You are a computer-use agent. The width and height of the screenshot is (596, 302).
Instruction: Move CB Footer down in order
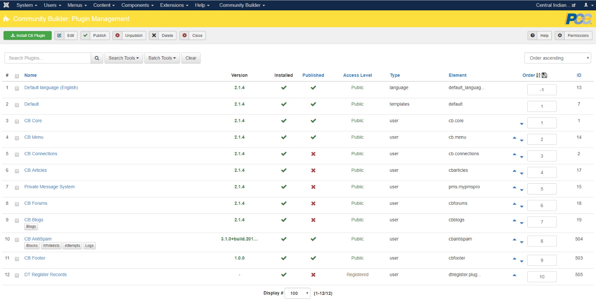click(522, 261)
